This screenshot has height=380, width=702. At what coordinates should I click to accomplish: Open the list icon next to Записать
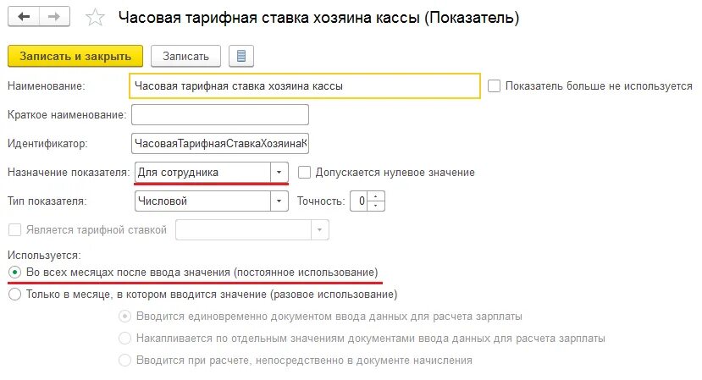241,56
